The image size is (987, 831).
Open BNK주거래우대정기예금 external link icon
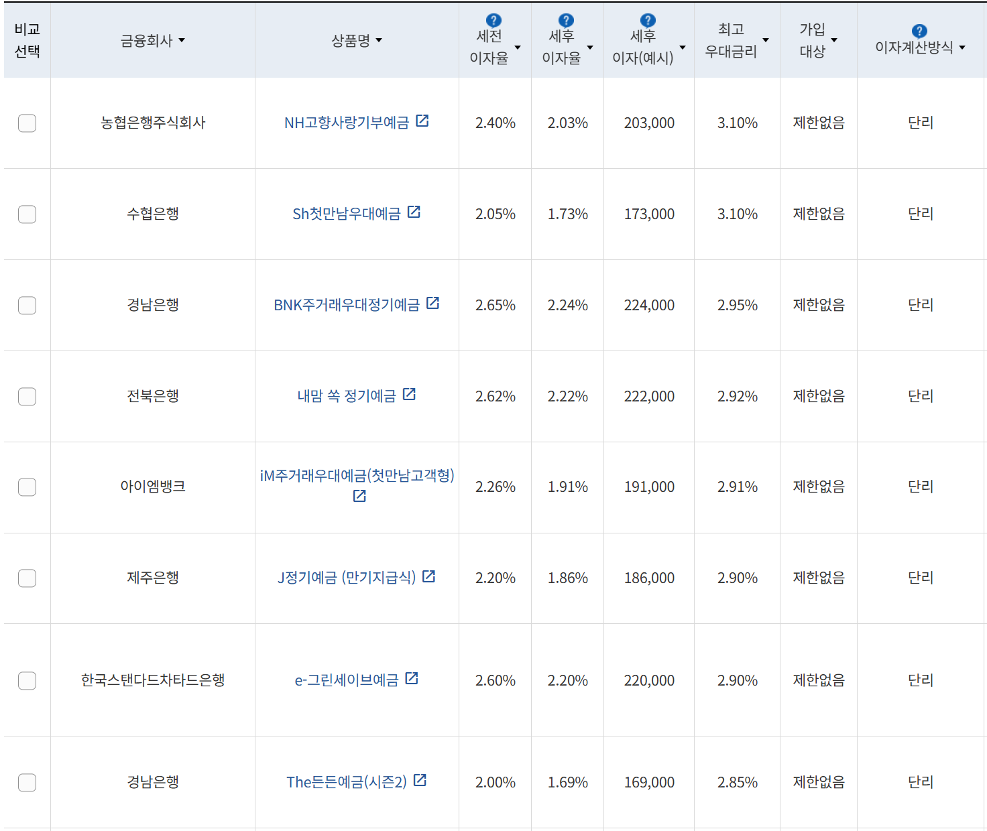coord(434,303)
